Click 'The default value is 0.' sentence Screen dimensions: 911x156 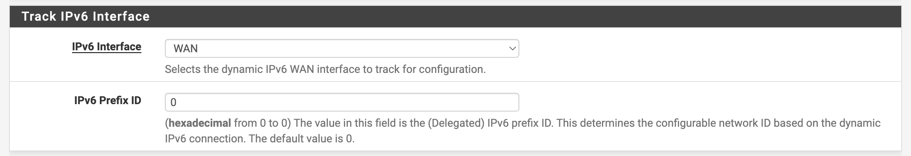click(302, 139)
